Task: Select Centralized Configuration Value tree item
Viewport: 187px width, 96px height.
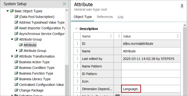Action: tap(41, 85)
